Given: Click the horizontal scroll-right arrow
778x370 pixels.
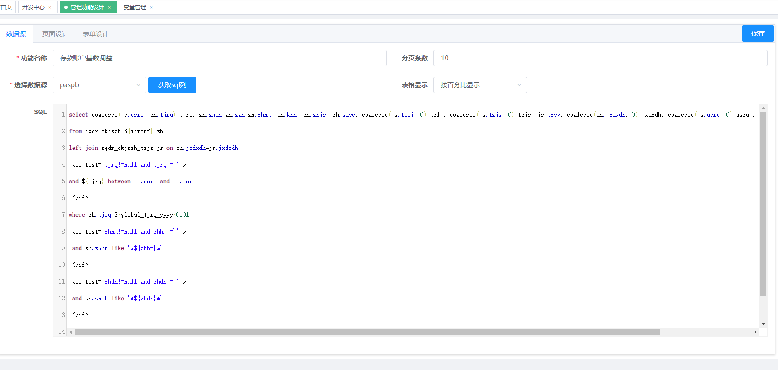Looking at the screenshot, I should click(x=756, y=332).
